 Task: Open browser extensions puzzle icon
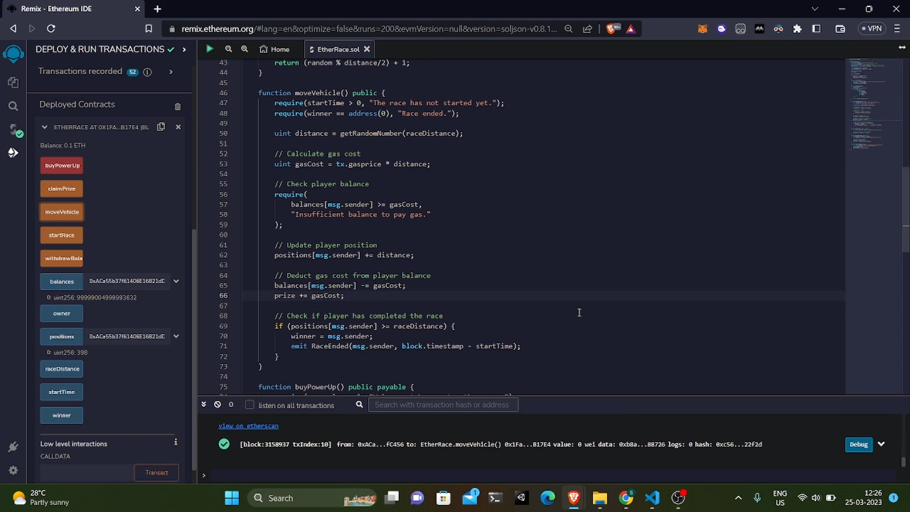click(x=797, y=29)
